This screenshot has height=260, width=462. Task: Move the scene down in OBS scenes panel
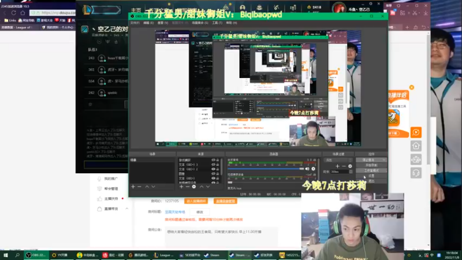tap(153, 187)
